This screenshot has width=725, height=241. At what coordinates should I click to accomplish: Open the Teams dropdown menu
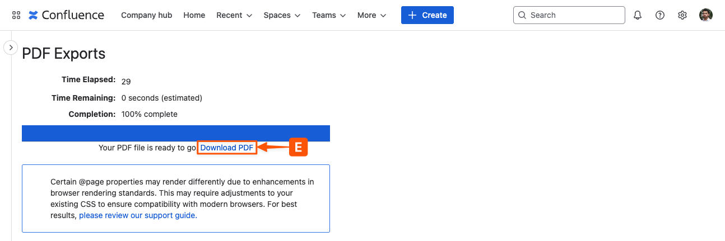329,15
